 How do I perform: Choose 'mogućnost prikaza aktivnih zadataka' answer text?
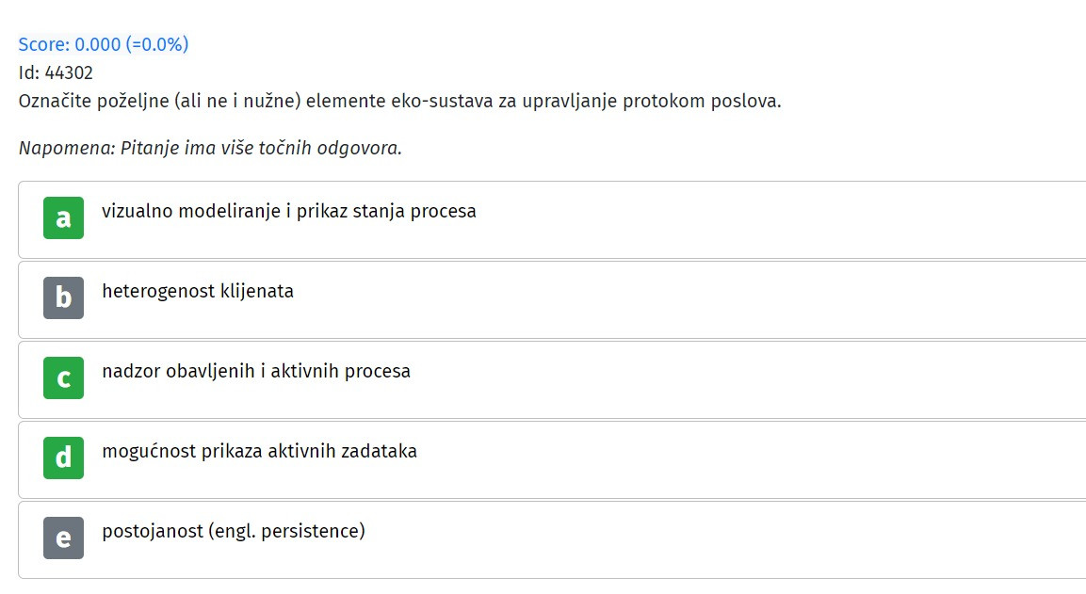pos(259,452)
